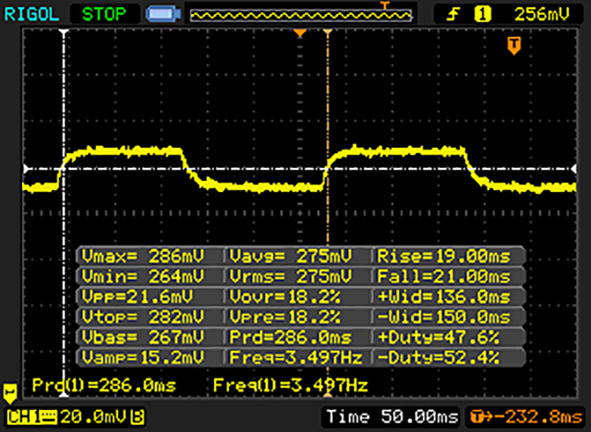The width and height of the screenshot is (591, 432).
Task: Click the Rise=19.00ms measurement
Action: pos(443,257)
